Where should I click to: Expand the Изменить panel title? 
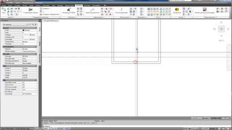[x=72, y=17]
